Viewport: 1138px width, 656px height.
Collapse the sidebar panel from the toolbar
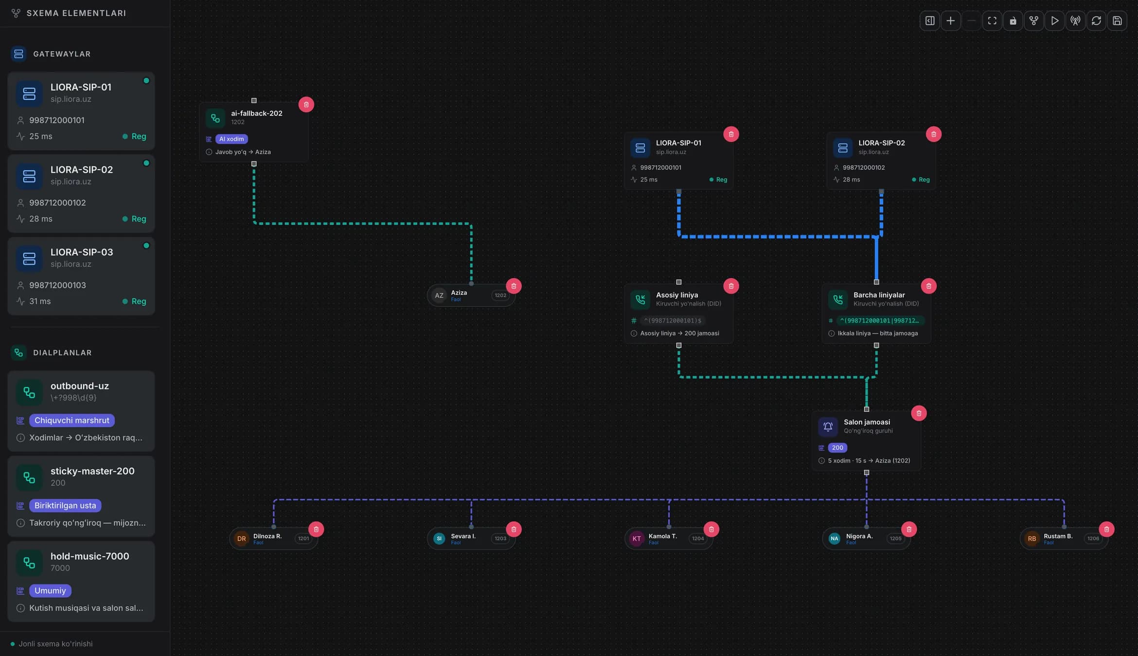[930, 21]
